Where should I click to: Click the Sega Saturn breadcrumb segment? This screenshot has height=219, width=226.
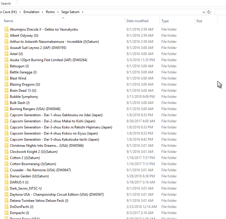point(70,12)
